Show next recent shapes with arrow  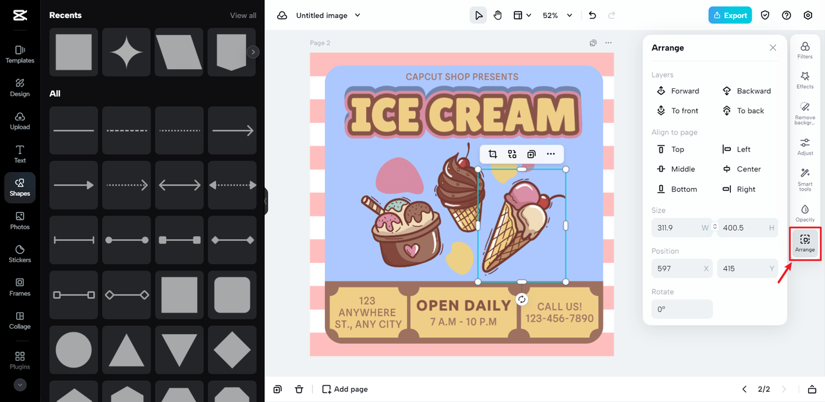pos(253,52)
